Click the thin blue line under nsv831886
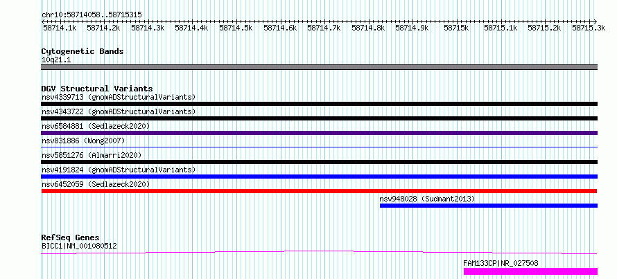This screenshot has width=617, height=279. coord(320,147)
